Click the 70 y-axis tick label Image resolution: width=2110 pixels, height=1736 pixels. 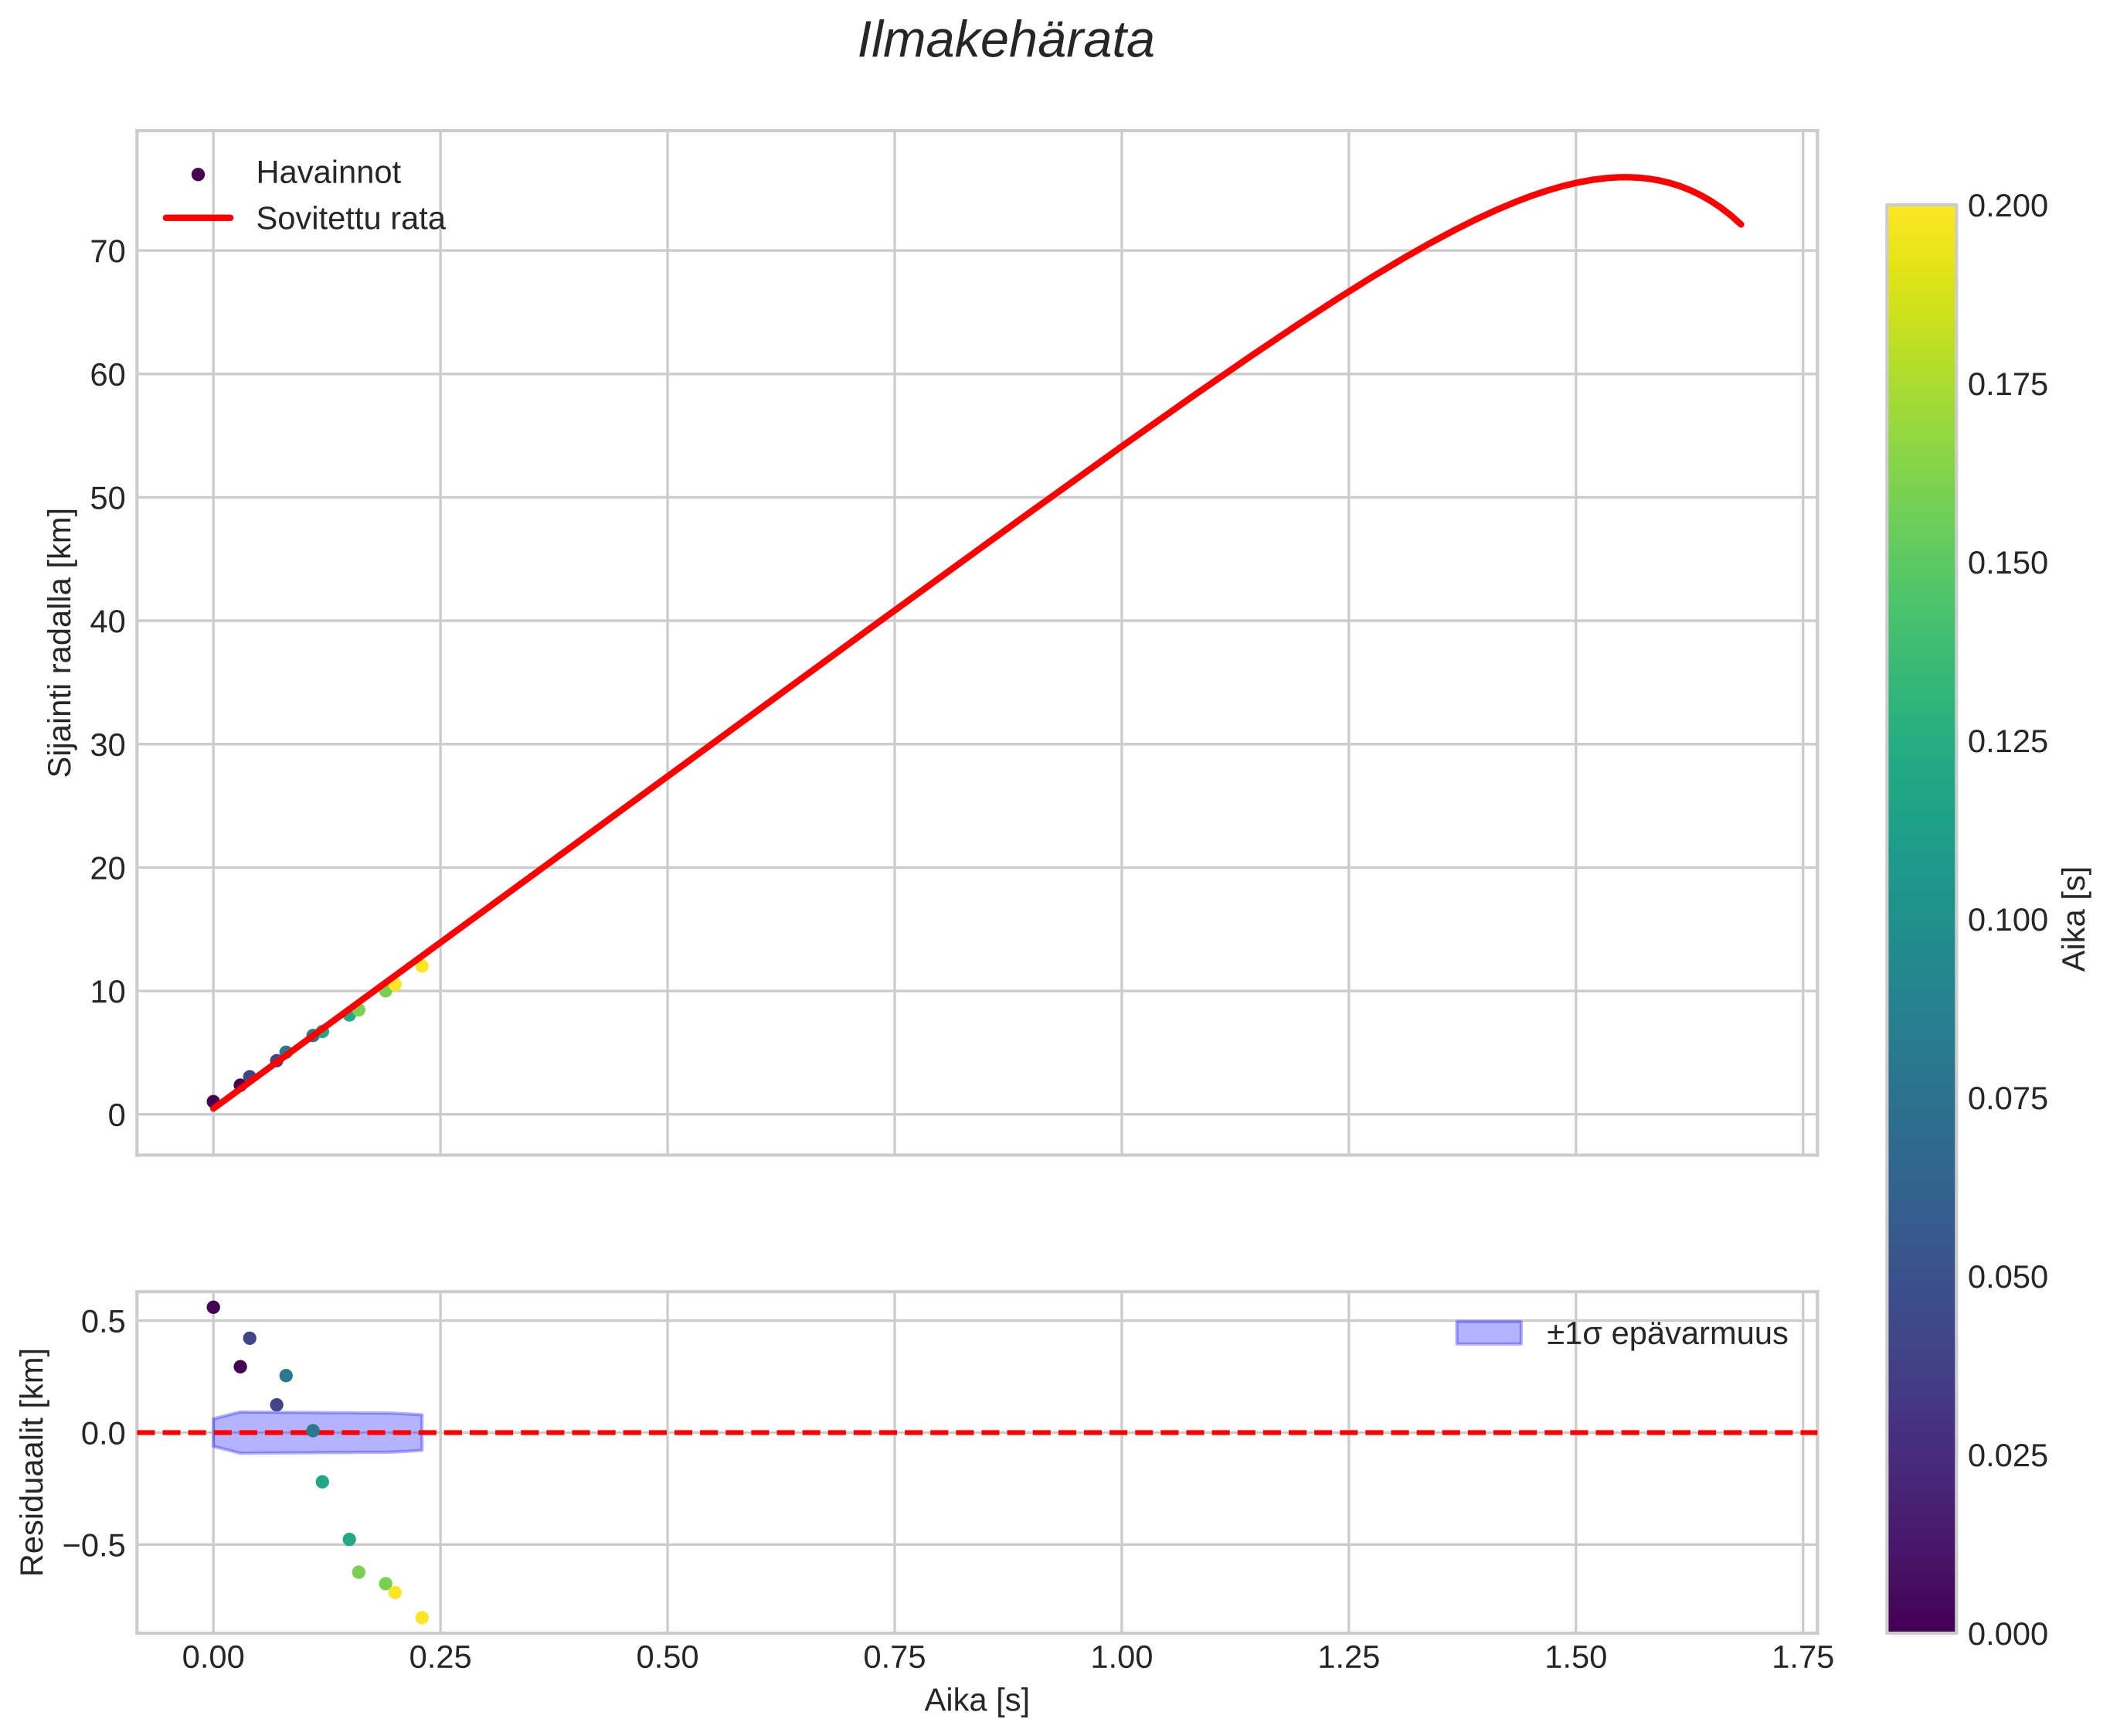point(107,251)
